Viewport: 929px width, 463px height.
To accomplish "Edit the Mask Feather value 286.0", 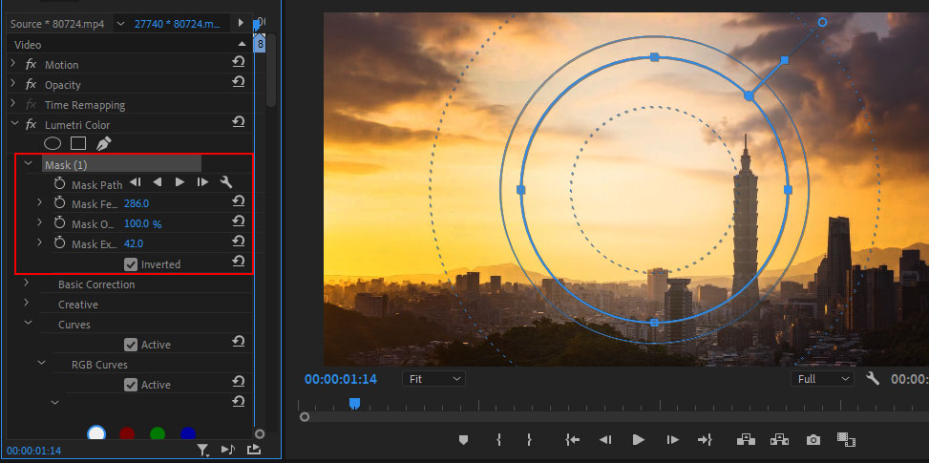I will (x=137, y=203).
